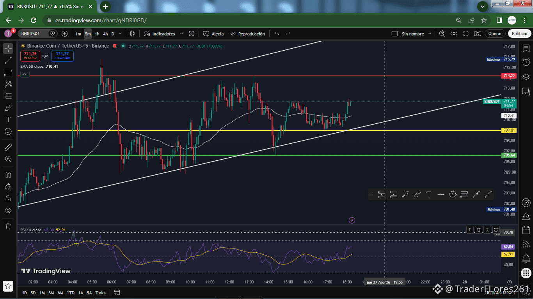
Task: Select the ruler measure tool
Action: [x=8, y=147]
